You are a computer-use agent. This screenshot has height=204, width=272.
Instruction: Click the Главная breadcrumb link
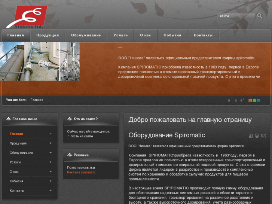[37, 100]
